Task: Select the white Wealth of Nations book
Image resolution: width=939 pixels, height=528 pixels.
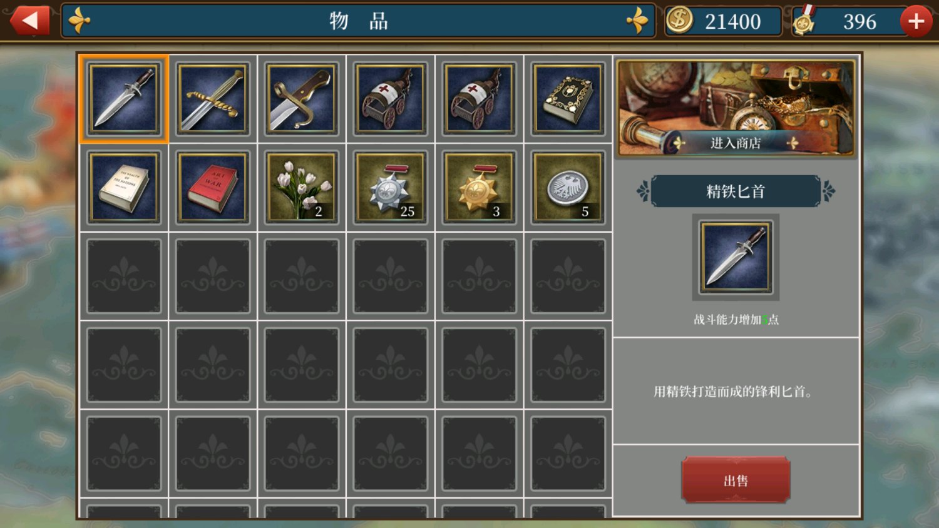Action: [x=124, y=188]
